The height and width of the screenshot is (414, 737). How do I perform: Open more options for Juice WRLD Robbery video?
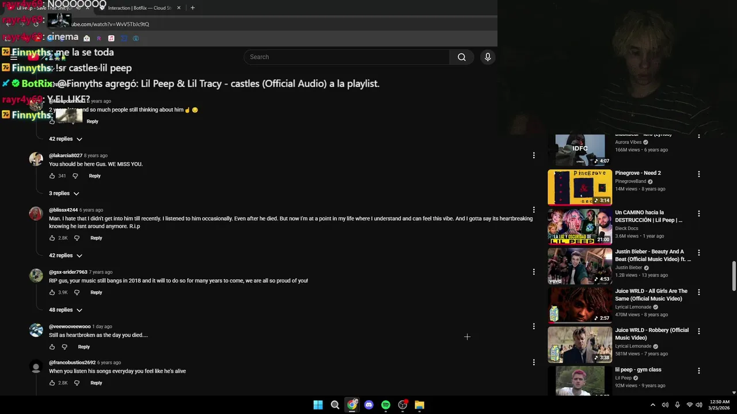699,331
